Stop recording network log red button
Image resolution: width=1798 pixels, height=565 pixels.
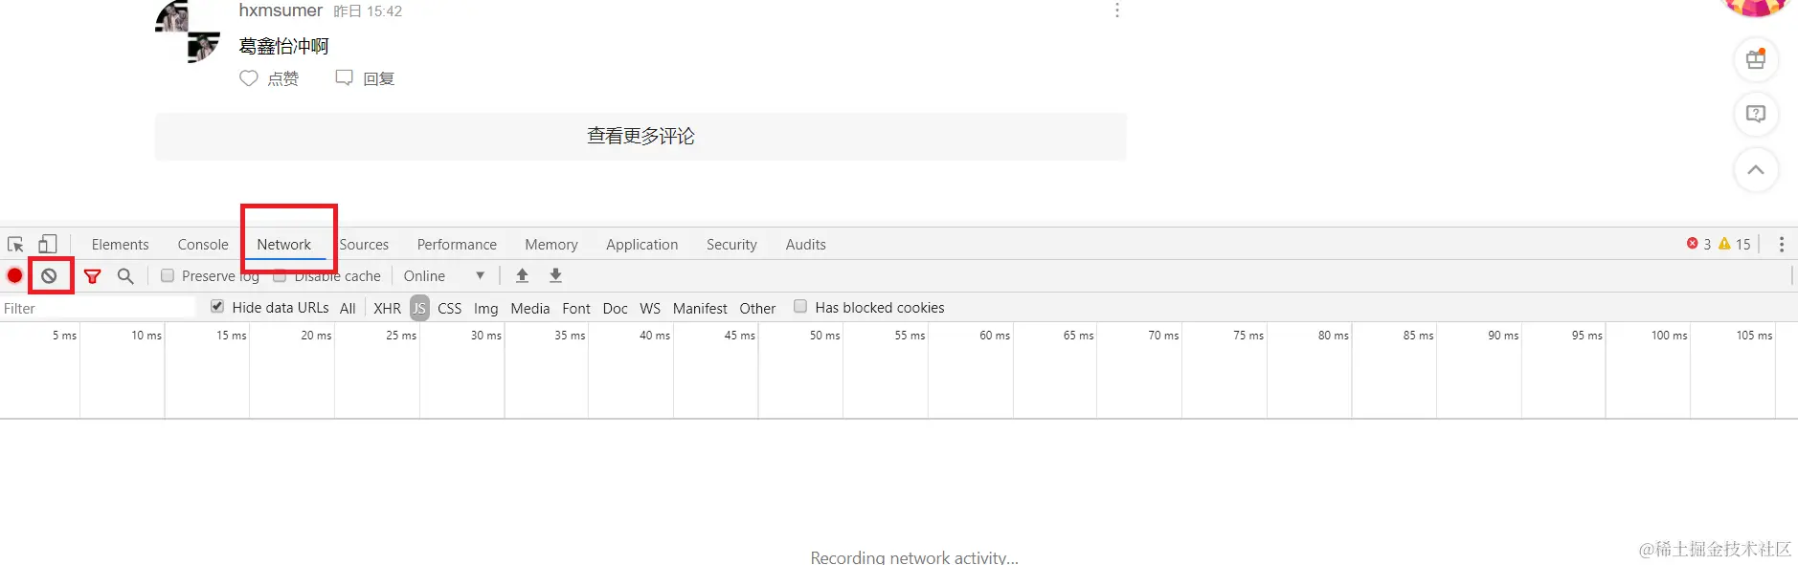tap(14, 275)
